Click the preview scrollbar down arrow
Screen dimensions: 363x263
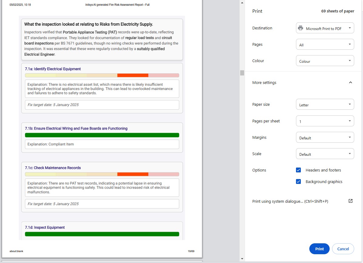point(242,258)
